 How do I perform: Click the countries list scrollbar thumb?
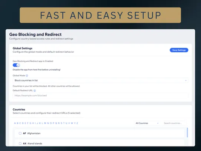pyautogui.click(x=187, y=132)
